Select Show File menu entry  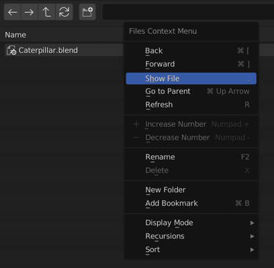(191, 79)
